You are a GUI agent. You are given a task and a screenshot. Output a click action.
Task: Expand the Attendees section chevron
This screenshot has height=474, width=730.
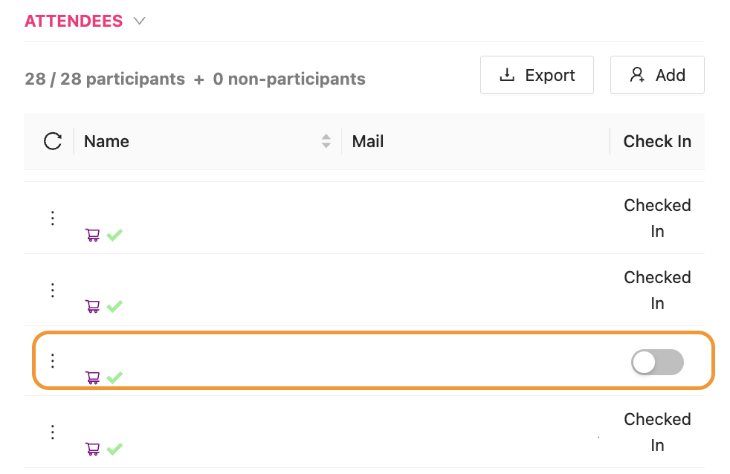[x=139, y=21]
